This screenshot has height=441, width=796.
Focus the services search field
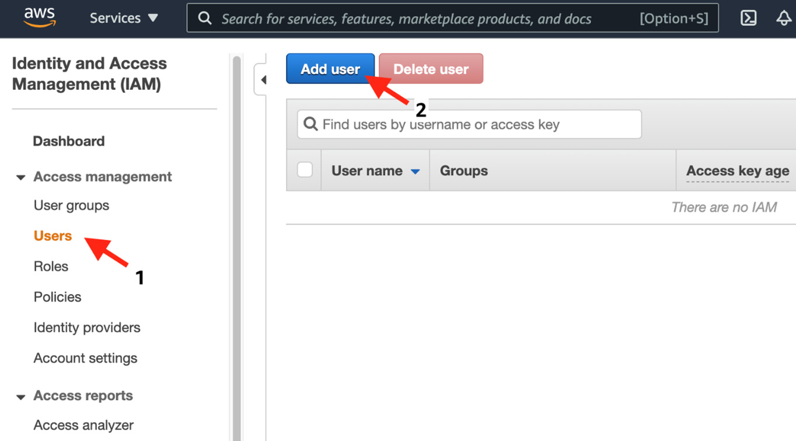(x=452, y=18)
